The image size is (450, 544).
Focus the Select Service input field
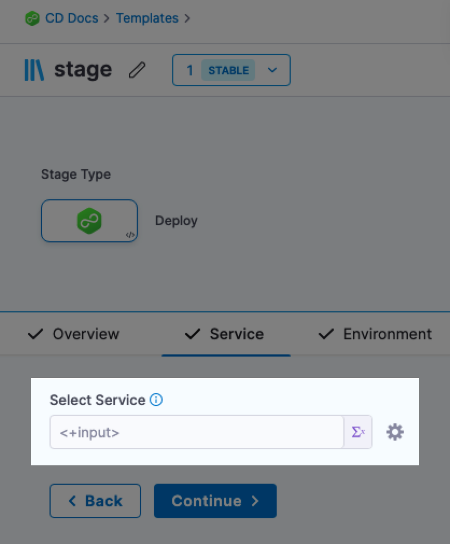pyautogui.click(x=196, y=432)
